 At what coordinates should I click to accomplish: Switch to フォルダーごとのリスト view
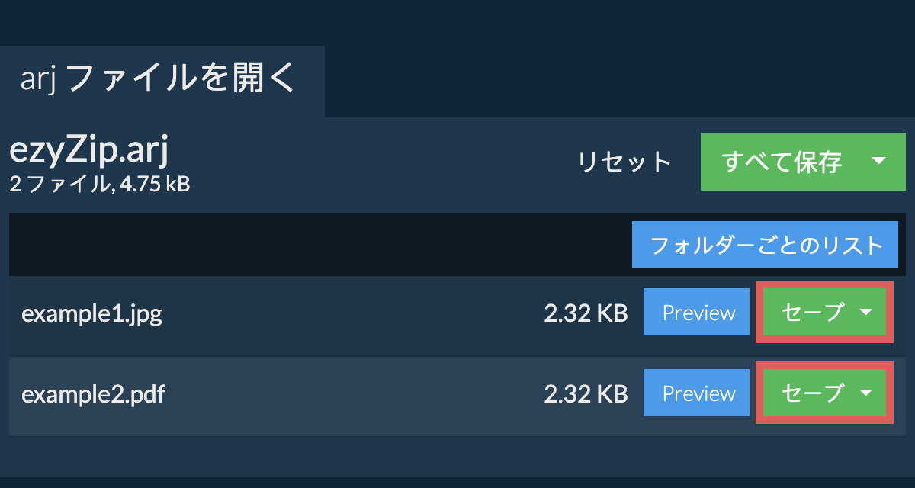click(x=765, y=245)
